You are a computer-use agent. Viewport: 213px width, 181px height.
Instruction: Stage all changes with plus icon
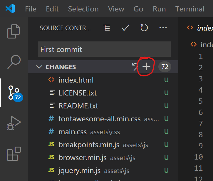[x=146, y=67]
